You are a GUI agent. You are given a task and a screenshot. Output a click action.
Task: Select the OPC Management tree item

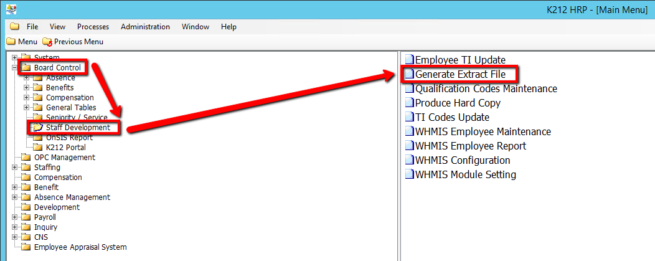click(64, 158)
